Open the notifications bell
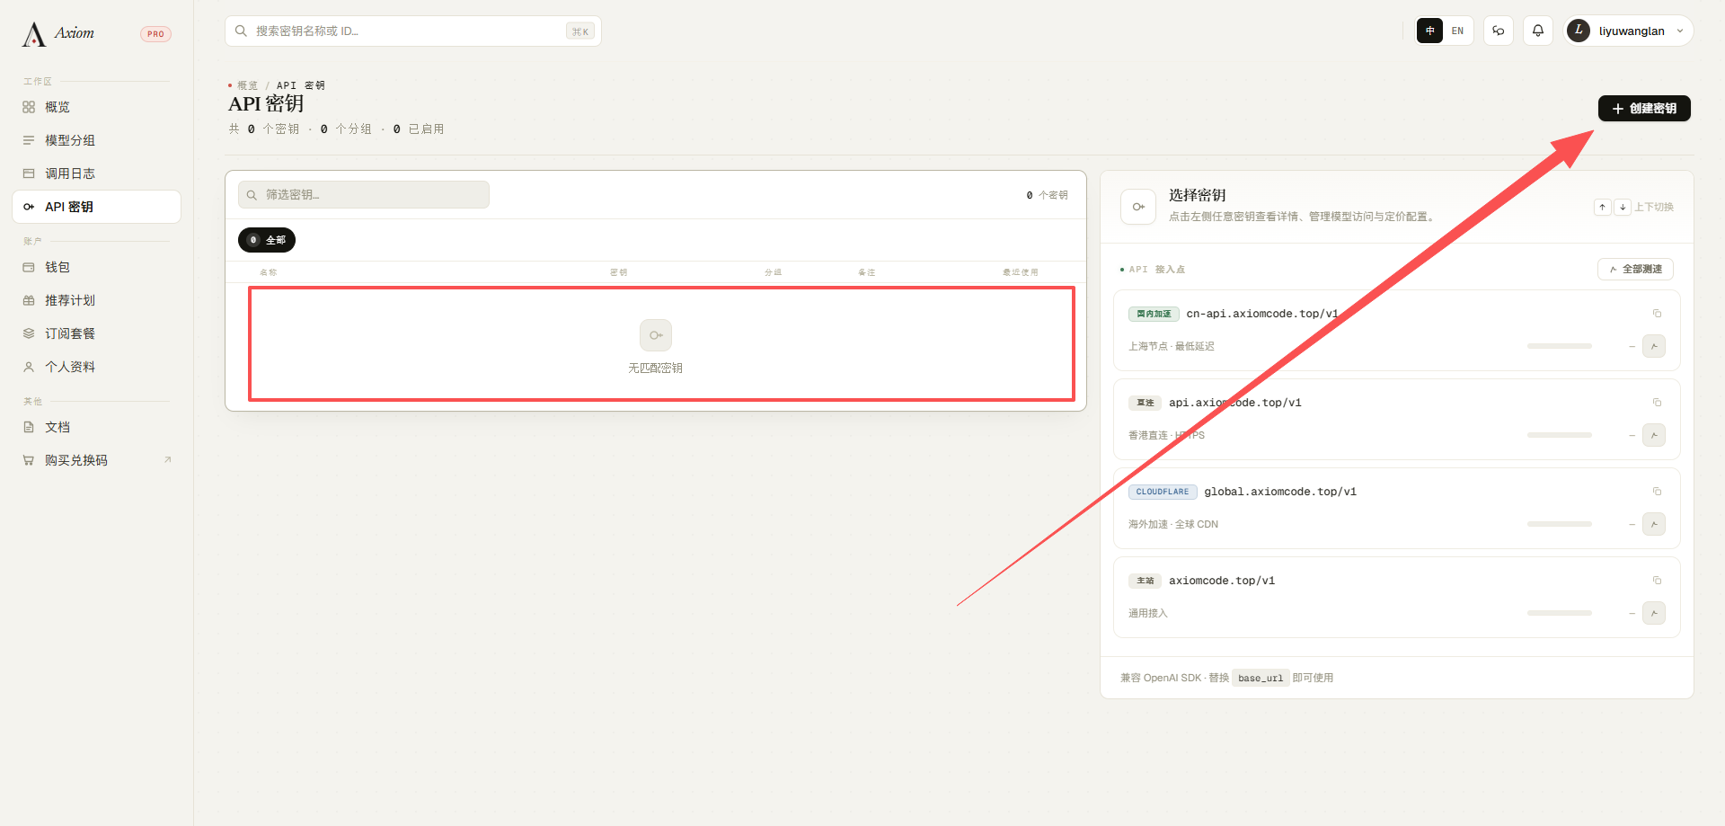Screen dimensions: 1725x826 (x=1538, y=31)
